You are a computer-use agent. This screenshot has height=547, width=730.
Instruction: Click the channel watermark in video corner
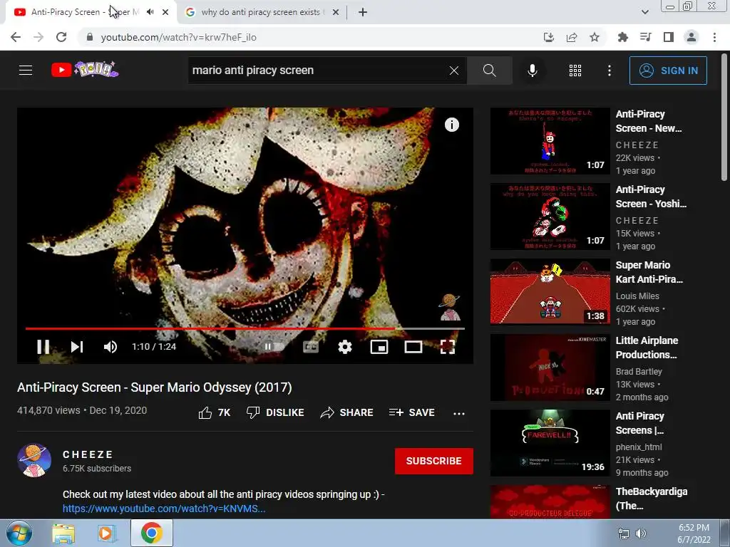coord(450,308)
